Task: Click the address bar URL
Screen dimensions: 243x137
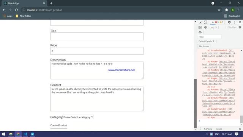Action: [45, 10]
